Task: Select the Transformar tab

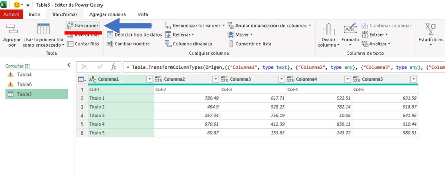Action: point(65,14)
